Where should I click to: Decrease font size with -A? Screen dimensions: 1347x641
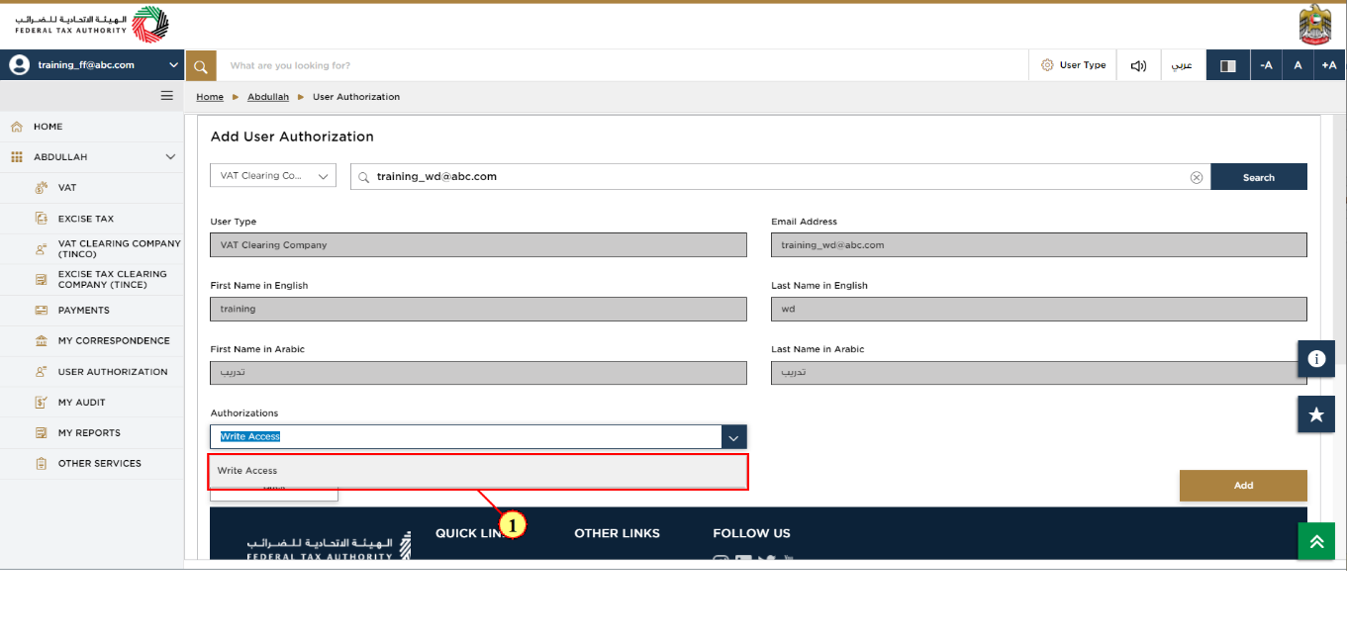[1266, 66]
